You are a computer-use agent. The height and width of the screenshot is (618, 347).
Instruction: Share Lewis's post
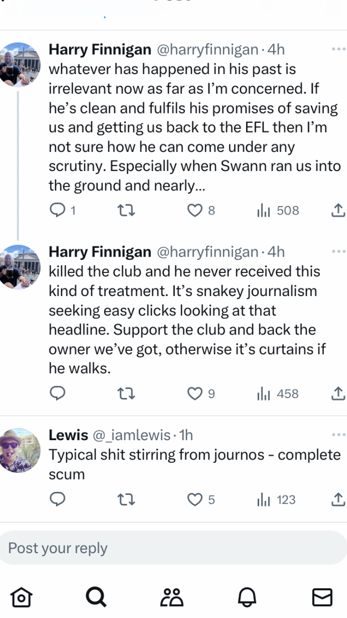pos(338,500)
